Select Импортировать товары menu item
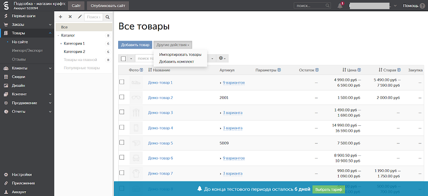Screen dimensions: 428x196 (180, 55)
